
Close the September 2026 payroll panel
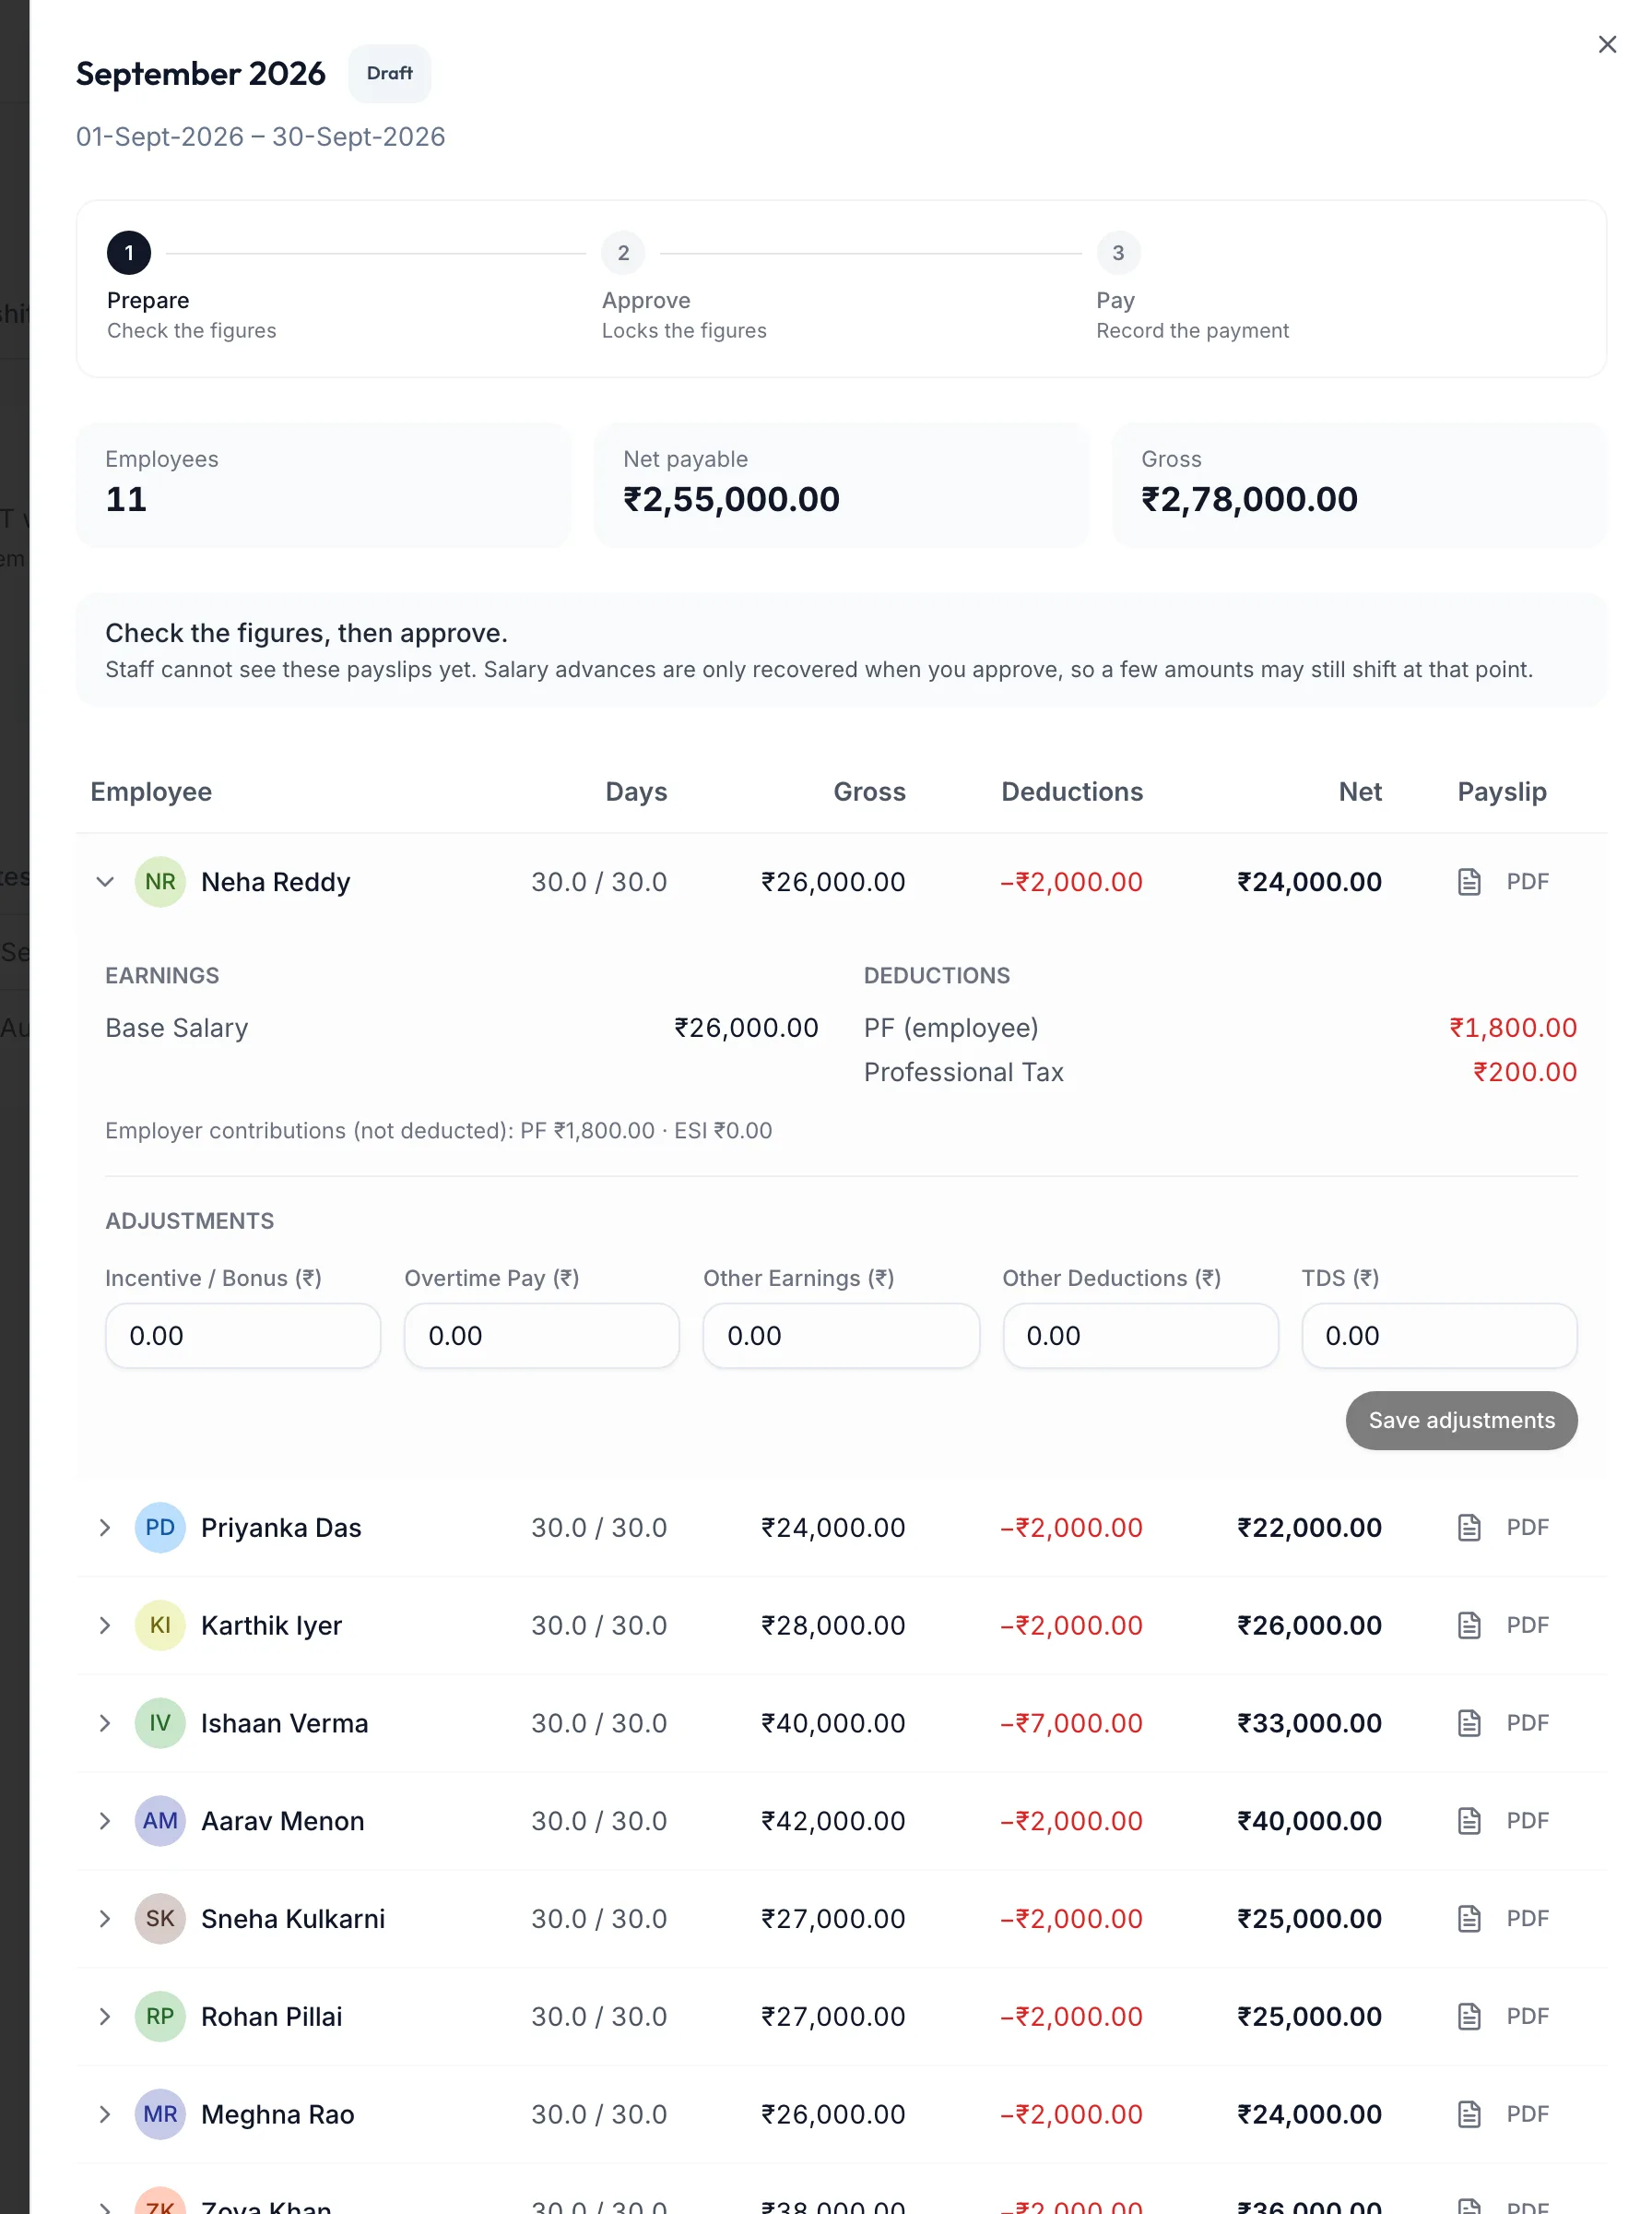[x=1607, y=44]
